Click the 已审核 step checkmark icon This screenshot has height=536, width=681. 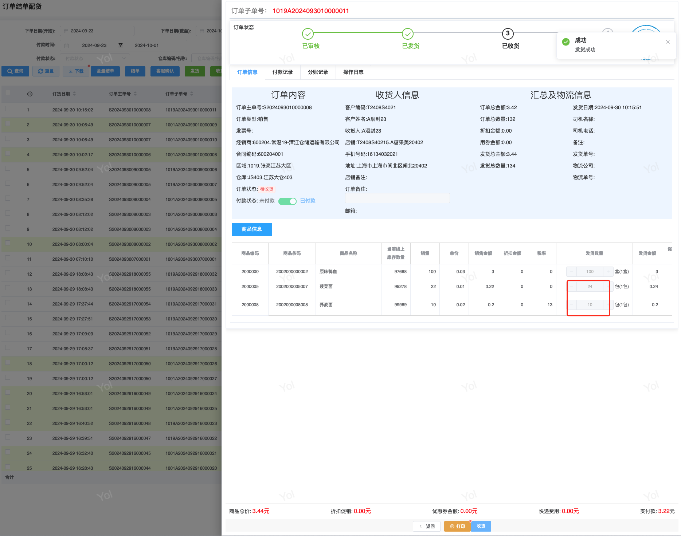[x=308, y=34]
